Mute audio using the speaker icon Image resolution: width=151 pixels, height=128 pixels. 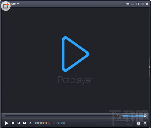point(120,116)
